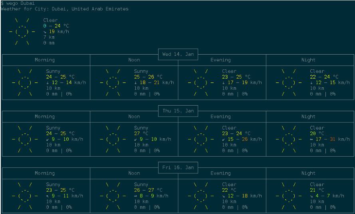Click the current conditions sun icon at top
The image size is (355, 214).
click(x=22, y=31)
